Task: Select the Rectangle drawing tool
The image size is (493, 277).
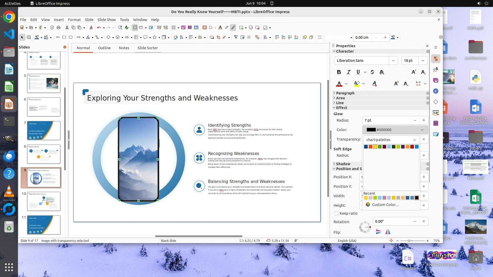Action: point(64,37)
